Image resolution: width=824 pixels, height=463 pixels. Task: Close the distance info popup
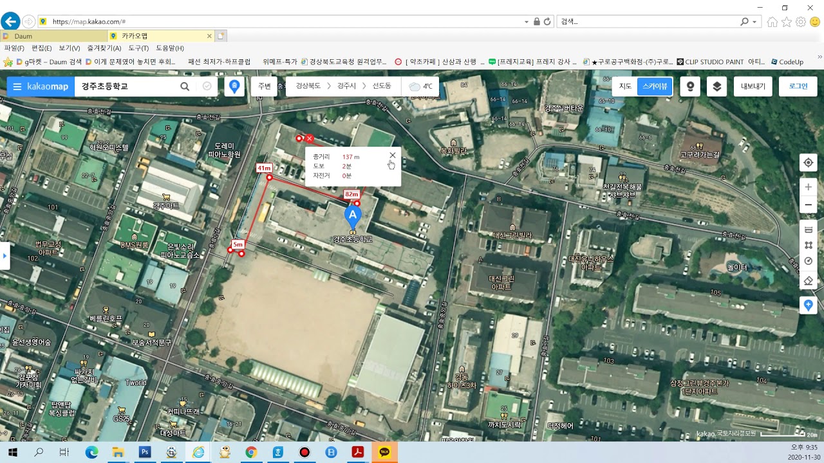(x=393, y=155)
